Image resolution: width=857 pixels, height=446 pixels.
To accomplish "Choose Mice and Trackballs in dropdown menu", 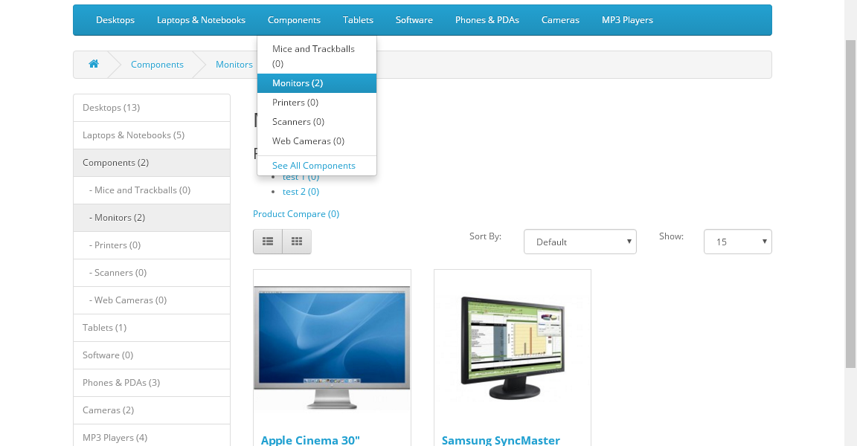I will coord(316,56).
